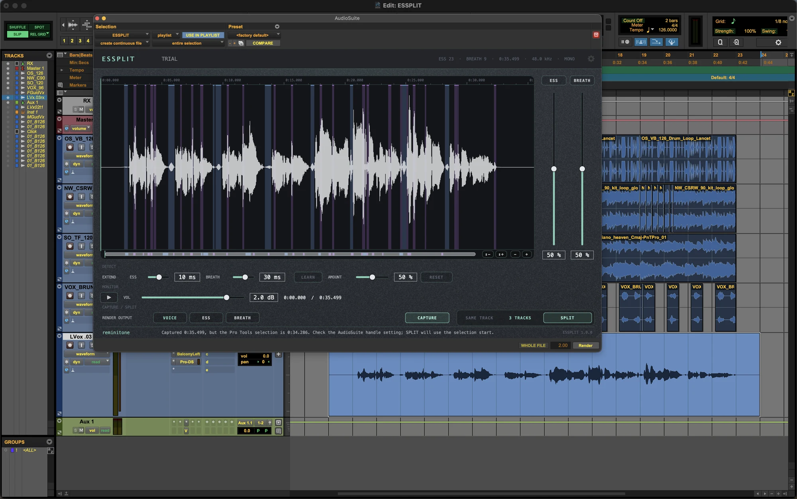Screen dimensions: 797x499
Task: Select memory location 3 button
Action: click(80, 41)
